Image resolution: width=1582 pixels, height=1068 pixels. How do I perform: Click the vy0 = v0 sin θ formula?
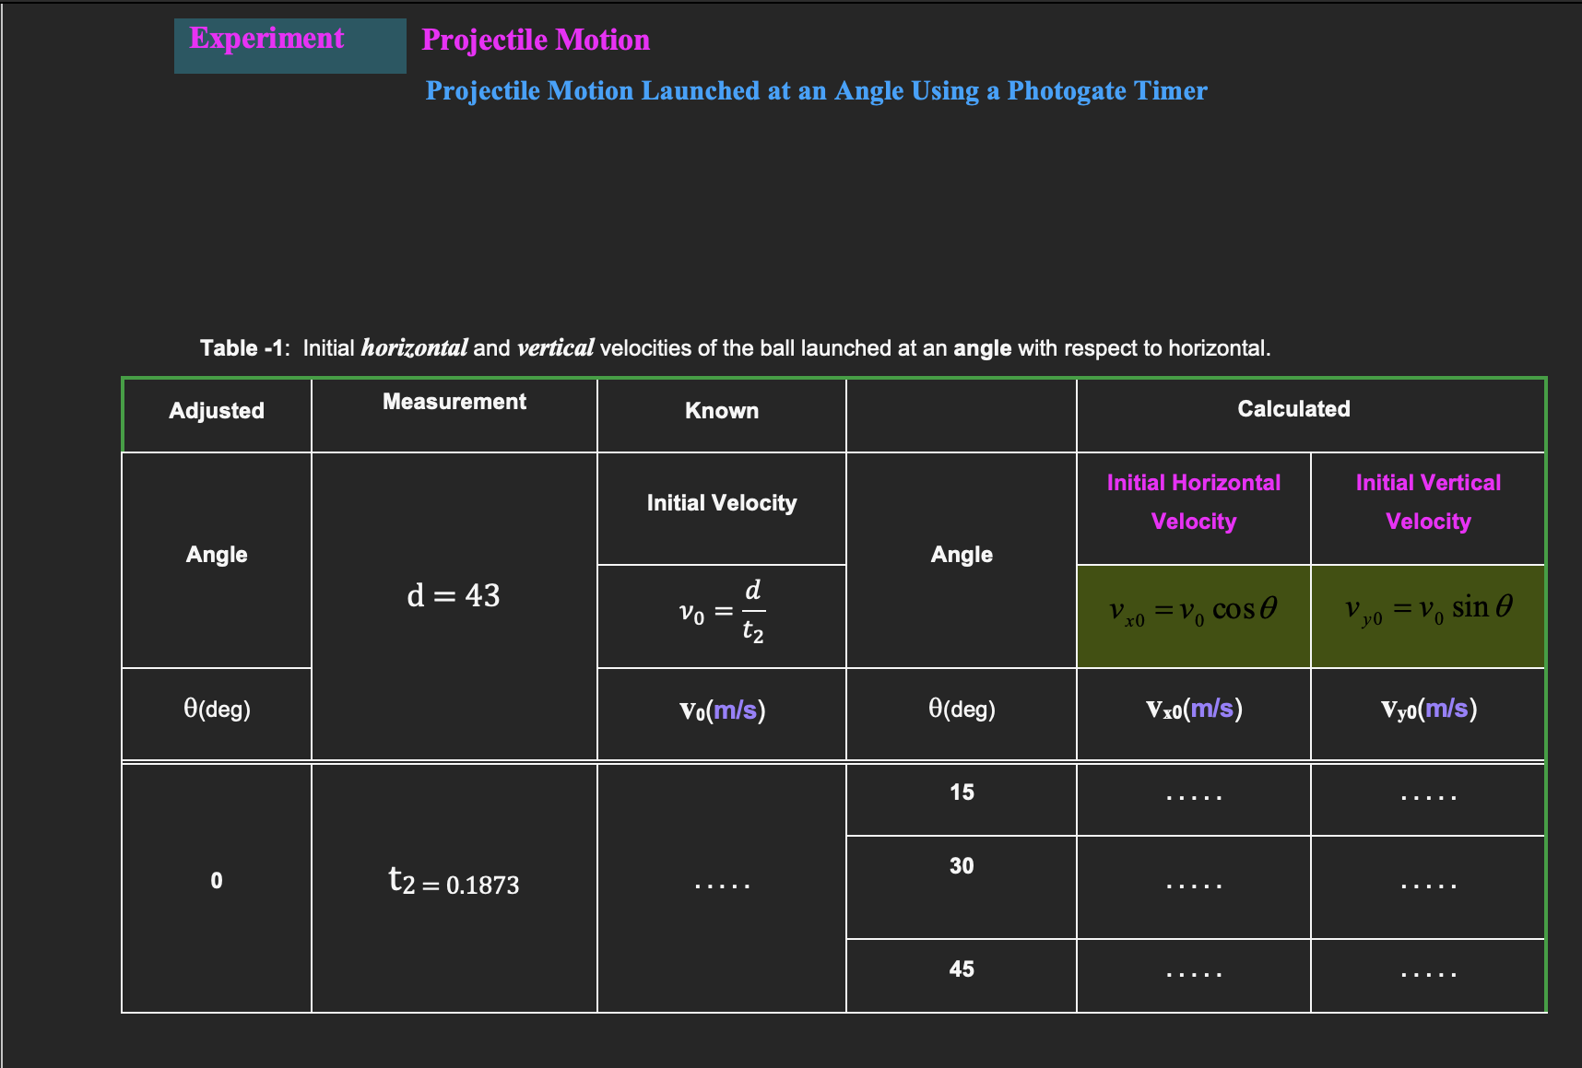pos(1428,608)
